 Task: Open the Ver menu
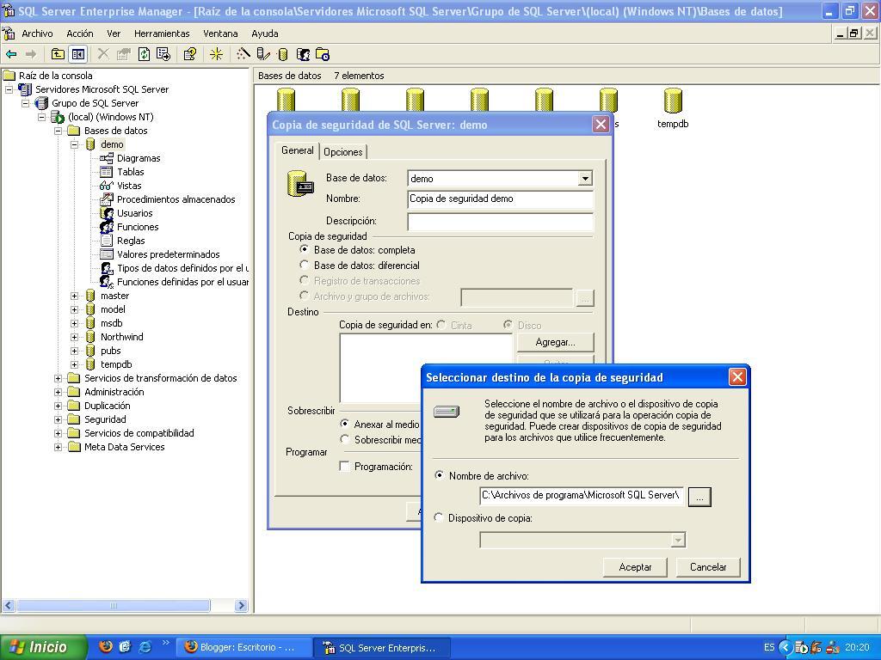tap(114, 34)
